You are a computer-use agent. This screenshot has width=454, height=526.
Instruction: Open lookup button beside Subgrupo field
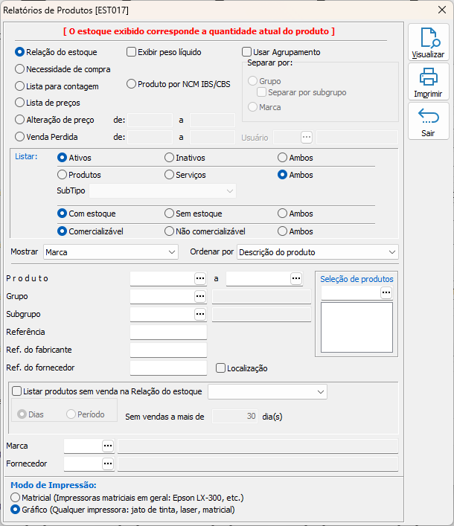click(x=199, y=314)
